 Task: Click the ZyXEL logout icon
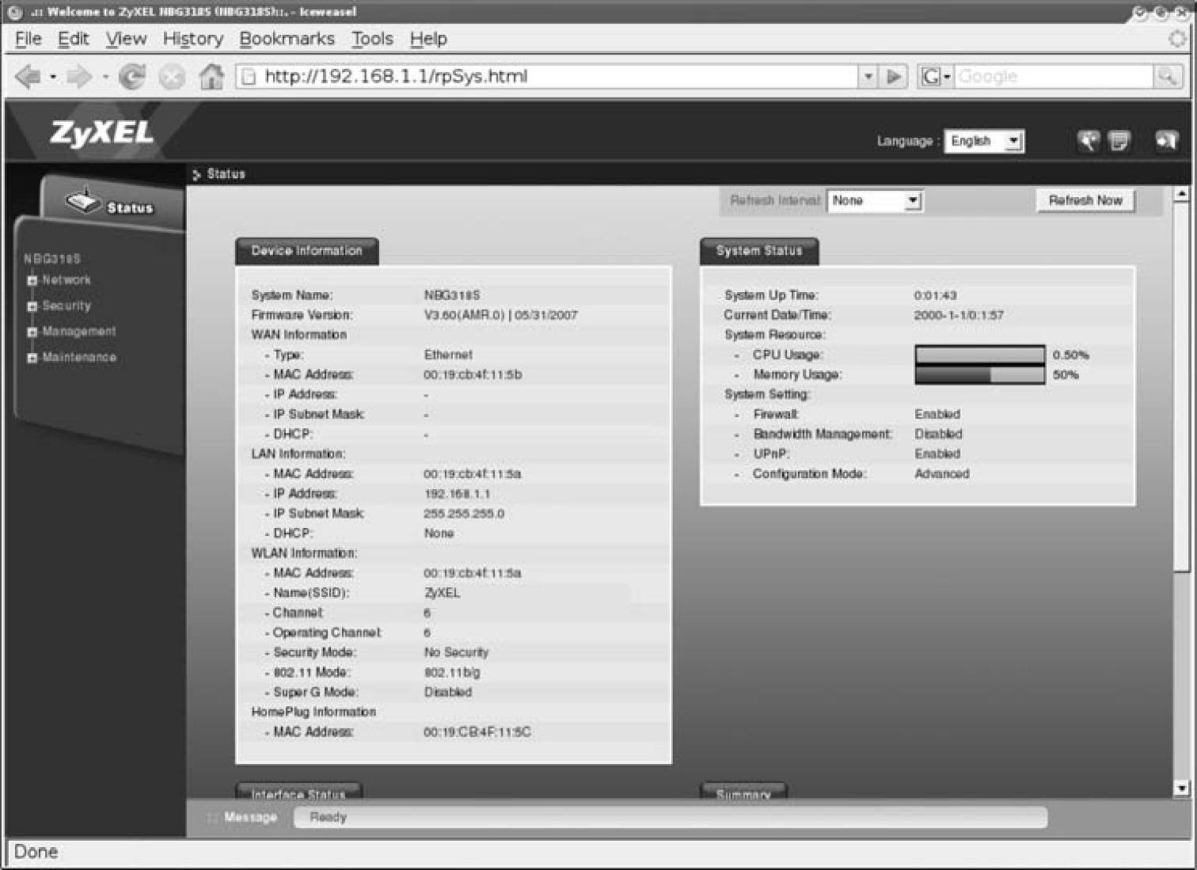click(x=1166, y=141)
